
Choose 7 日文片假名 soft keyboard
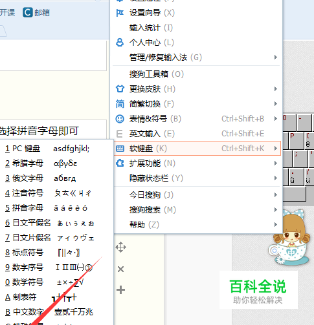56,238
